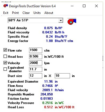This screenshot has height=112, width=105.
Task: Click the red fan blower icon
Action: (x=72, y=21)
